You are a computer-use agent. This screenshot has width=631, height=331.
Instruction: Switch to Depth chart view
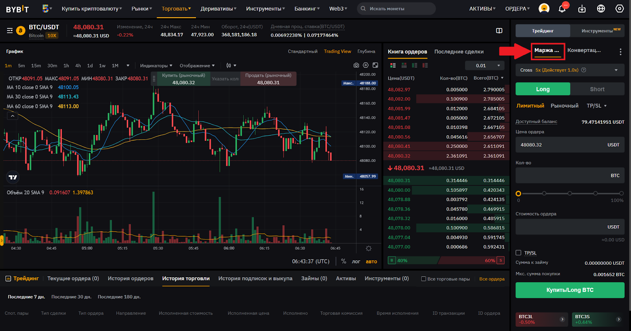pos(366,51)
